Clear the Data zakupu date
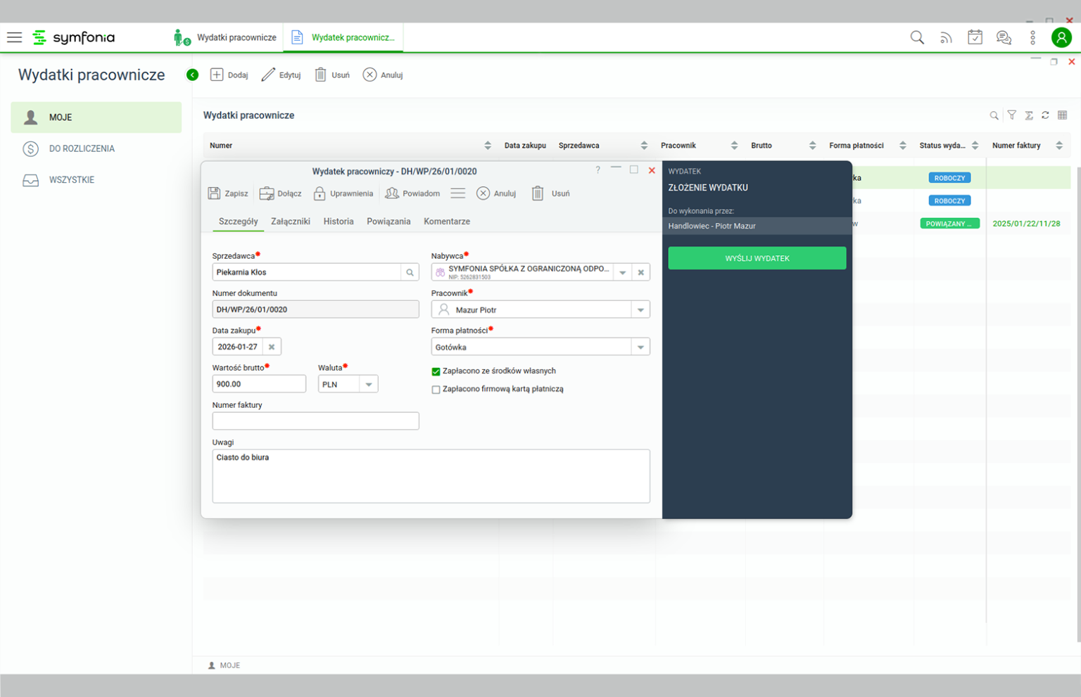The height and width of the screenshot is (697, 1081). coord(272,347)
